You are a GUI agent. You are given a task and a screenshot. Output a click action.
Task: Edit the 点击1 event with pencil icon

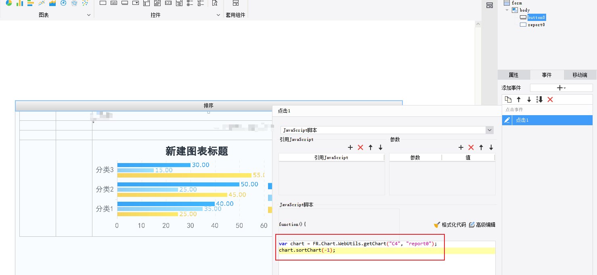pyautogui.click(x=507, y=120)
